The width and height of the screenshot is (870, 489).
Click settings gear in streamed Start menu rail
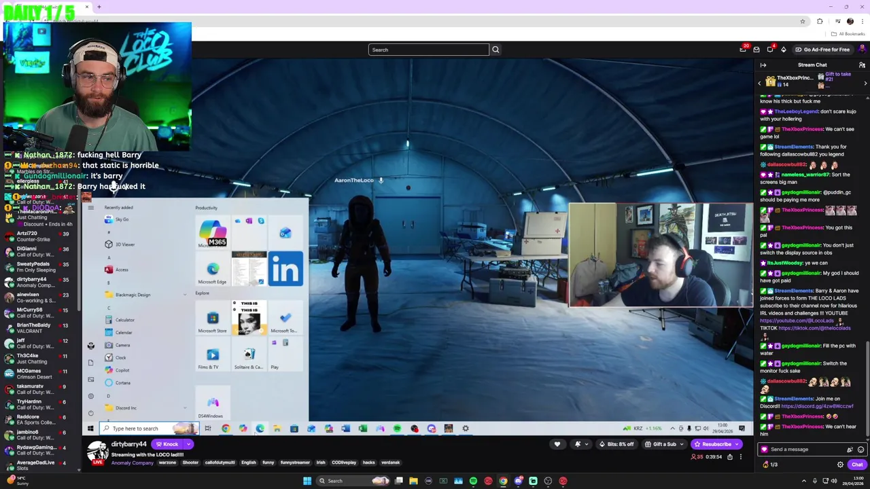click(90, 396)
